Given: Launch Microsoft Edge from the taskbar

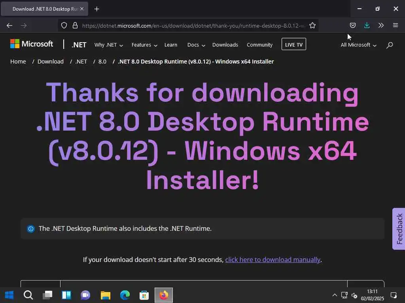Looking at the screenshot, I should click(x=125, y=295).
